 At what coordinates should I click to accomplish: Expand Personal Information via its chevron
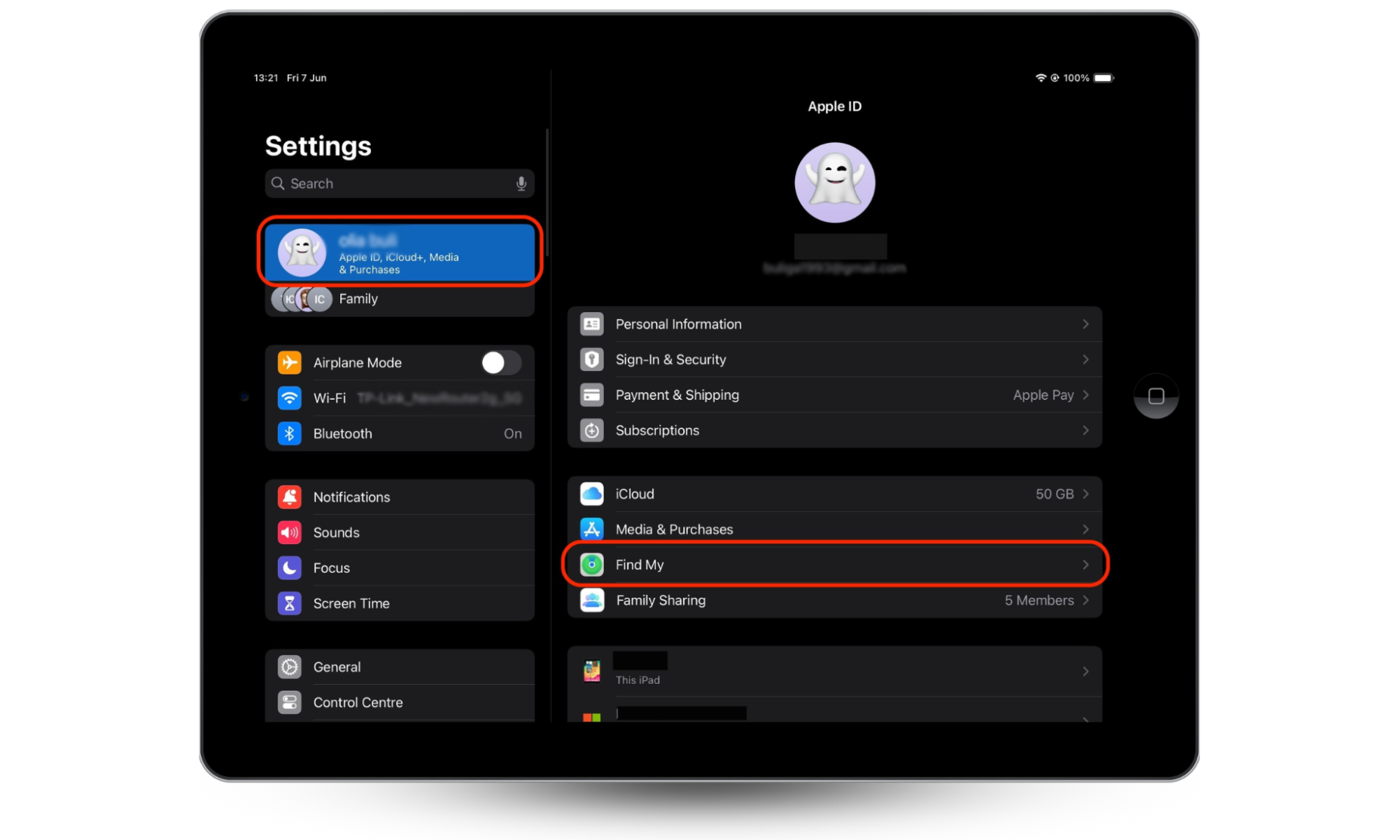(x=1085, y=324)
